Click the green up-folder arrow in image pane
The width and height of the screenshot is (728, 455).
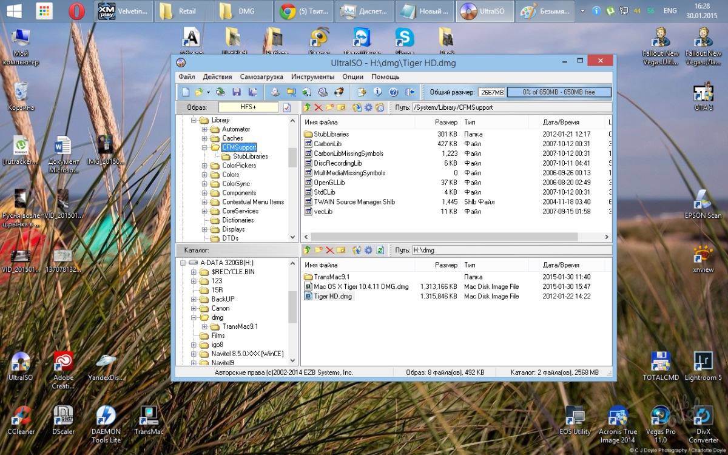pos(307,107)
